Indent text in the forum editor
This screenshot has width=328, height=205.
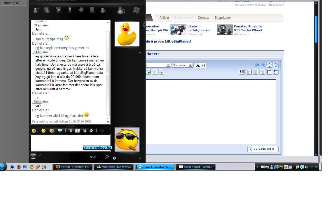[x=242, y=72]
